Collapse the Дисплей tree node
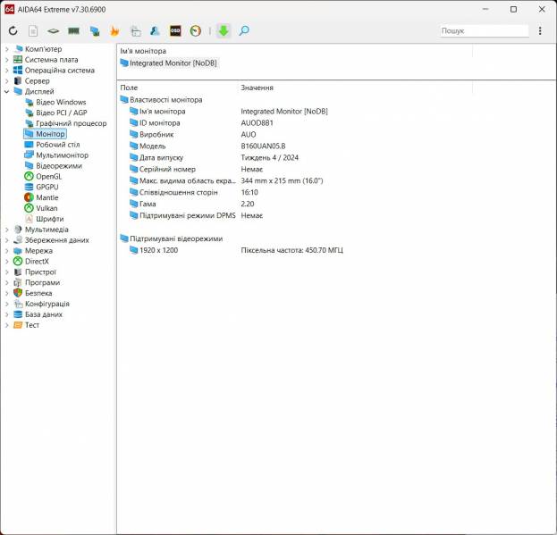The image size is (557, 535). [7, 91]
